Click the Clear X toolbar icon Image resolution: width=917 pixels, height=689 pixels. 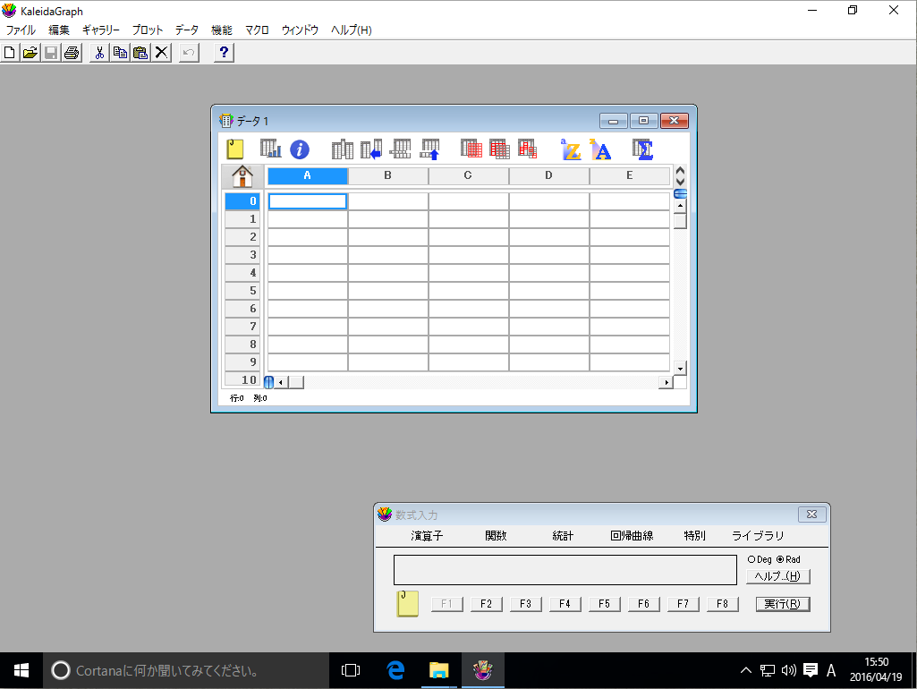click(161, 53)
